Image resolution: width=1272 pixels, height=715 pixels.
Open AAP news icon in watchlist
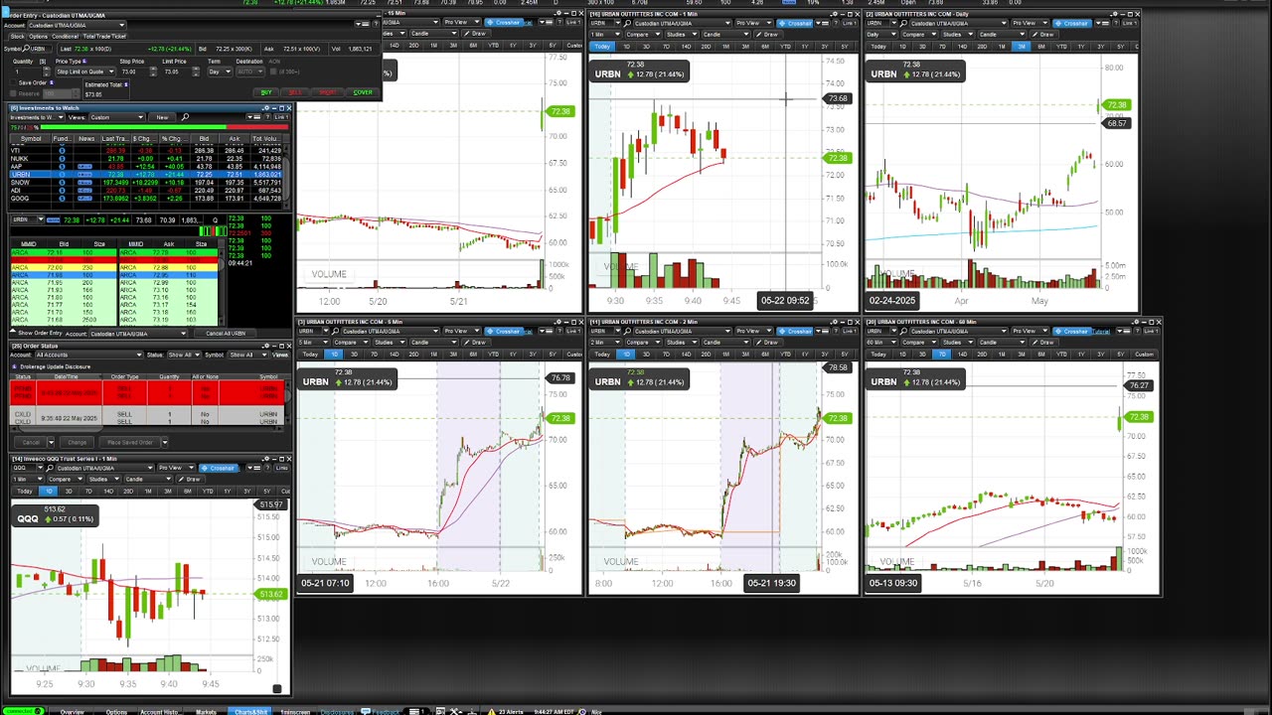point(85,167)
